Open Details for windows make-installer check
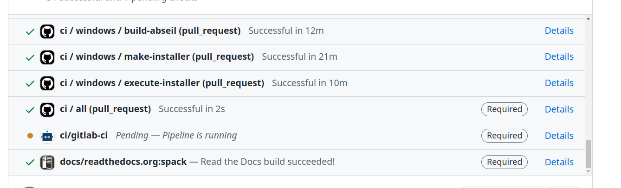Screen dimensions: 621x188 [559, 56]
